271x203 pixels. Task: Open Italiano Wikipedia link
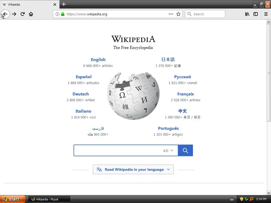click(83, 111)
